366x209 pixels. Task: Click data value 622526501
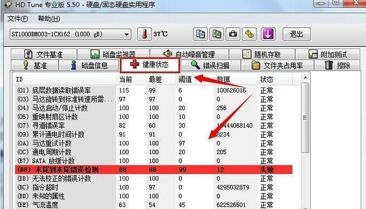click(231, 205)
